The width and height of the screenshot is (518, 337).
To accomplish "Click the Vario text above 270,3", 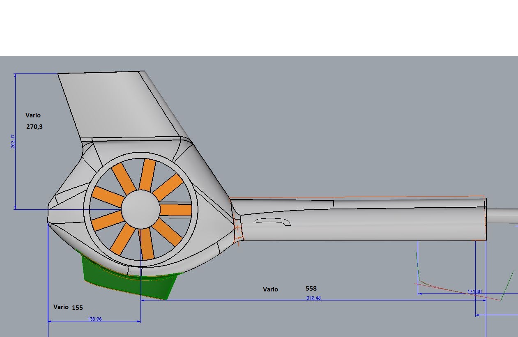I will [x=33, y=115].
